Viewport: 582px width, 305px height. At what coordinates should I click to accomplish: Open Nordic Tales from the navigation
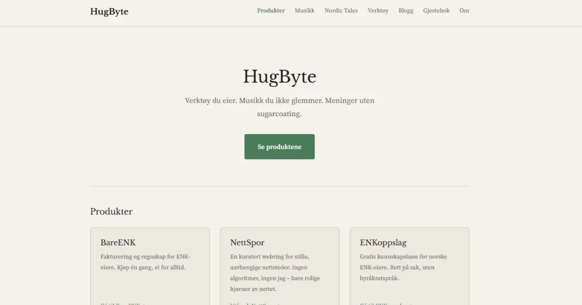tap(341, 11)
